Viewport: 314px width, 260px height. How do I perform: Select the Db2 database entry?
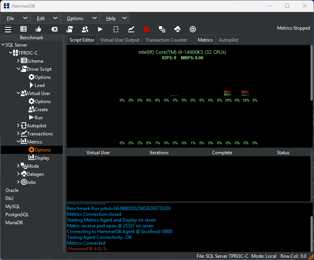(x=9, y=198)
